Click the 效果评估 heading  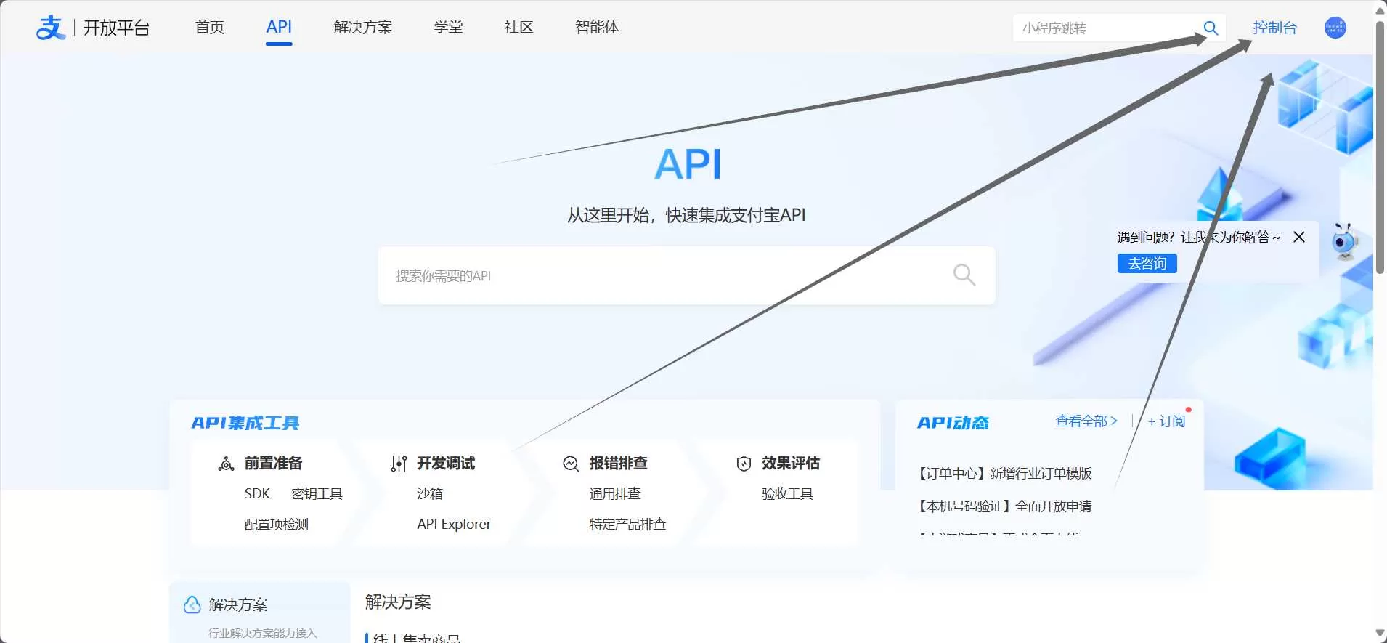coord(791,463)
